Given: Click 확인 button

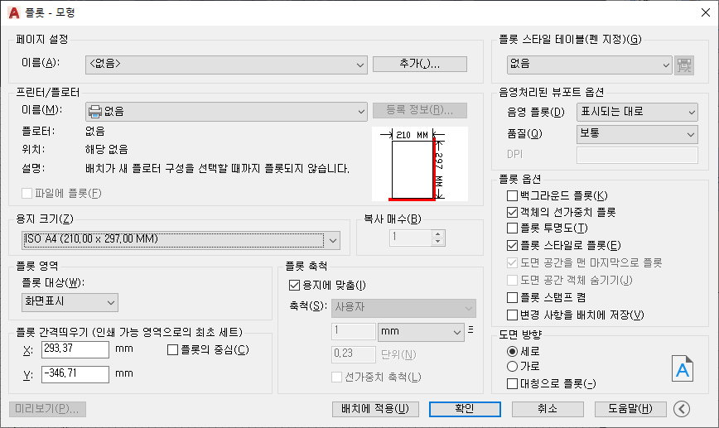Looking at the screenshot, I should (x=465, y=409).
